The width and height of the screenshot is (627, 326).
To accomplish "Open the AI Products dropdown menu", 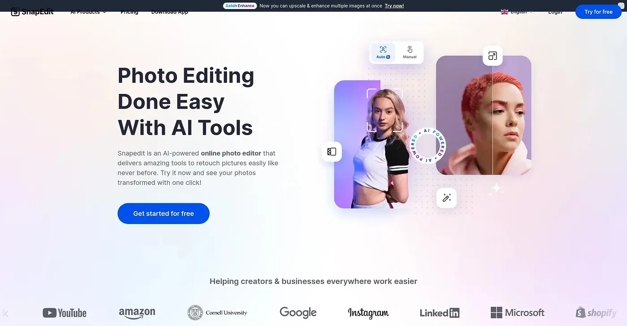I will [88, 12].
